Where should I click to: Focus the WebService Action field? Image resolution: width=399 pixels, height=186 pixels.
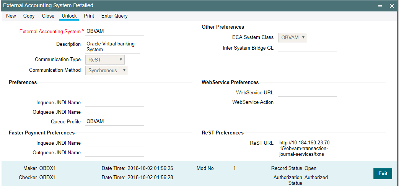coord(308,102)
